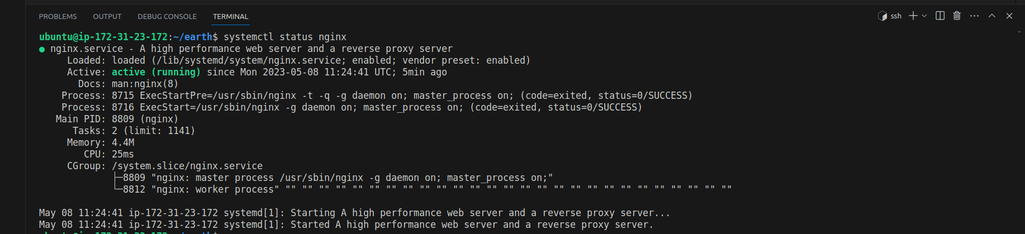Click the ssh terminal name label
Viewport: 1025px width, 234px height.
coord(896,16)
